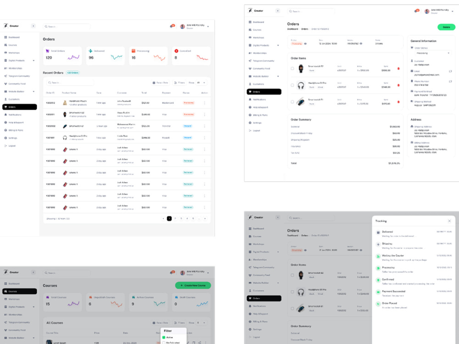Delete the top Smartwatch item with its red trash icon
Image resolution: width=459 pixels, height=344 pixels.
(398, 69)
